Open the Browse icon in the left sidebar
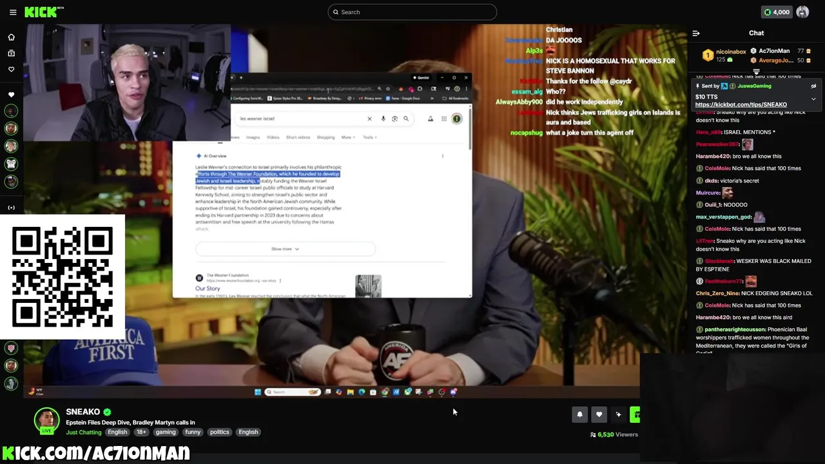The width and height of the screenshot is (825, 464). 11,53
